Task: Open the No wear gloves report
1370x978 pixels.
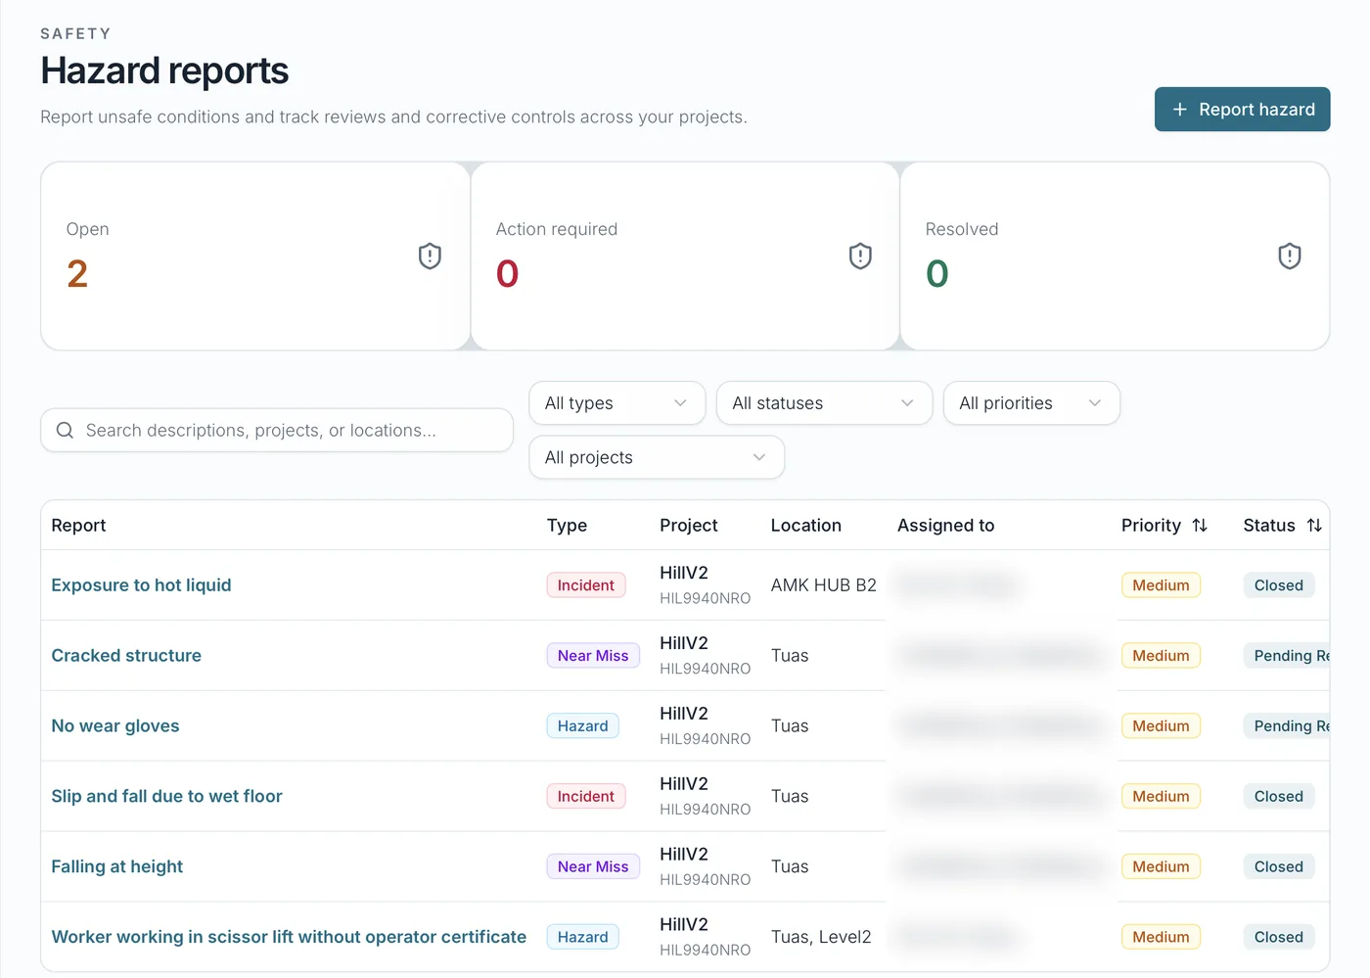Action: pyautogui.click(x=115, y=726)
